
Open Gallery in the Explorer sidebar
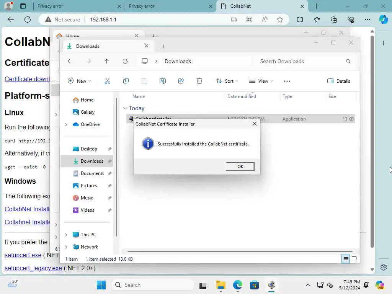pyautogui.click(x=87, y=112)
